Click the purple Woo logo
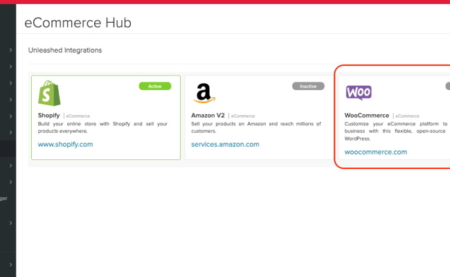 pyautogui.click(x=359, y=93)
